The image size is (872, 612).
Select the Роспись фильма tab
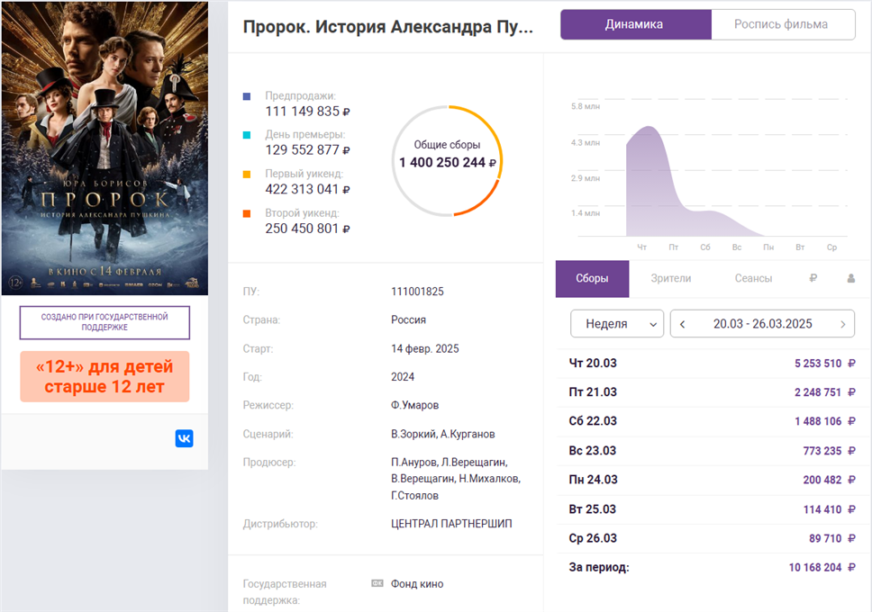[783, 24]
